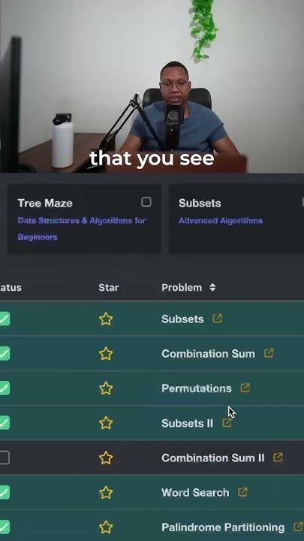Star the Permutations problem
Viewport: 304px width, 541px height.
coord(106,388)
